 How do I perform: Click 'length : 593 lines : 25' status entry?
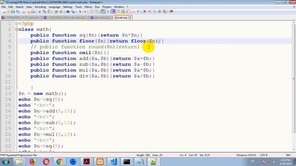(x=149, y=155)
